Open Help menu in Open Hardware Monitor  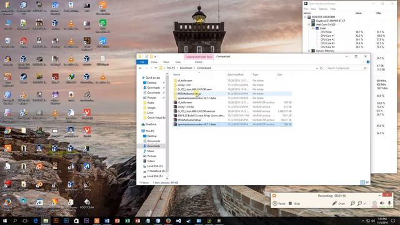point(333,9)
